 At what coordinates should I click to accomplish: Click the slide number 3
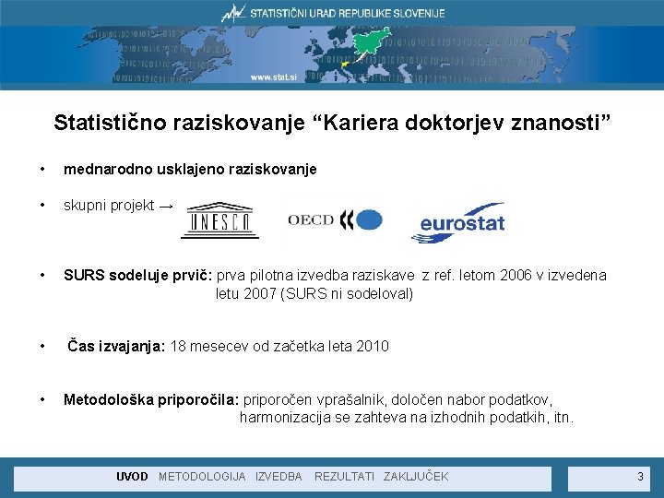640,477
